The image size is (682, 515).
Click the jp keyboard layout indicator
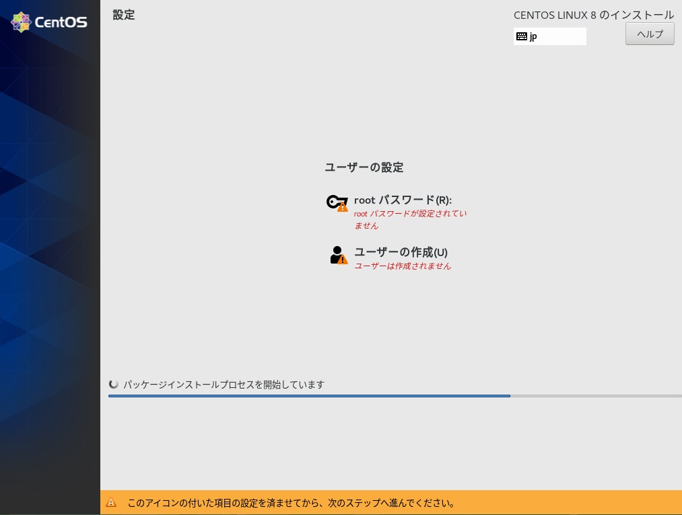click(x=550, y=36)
